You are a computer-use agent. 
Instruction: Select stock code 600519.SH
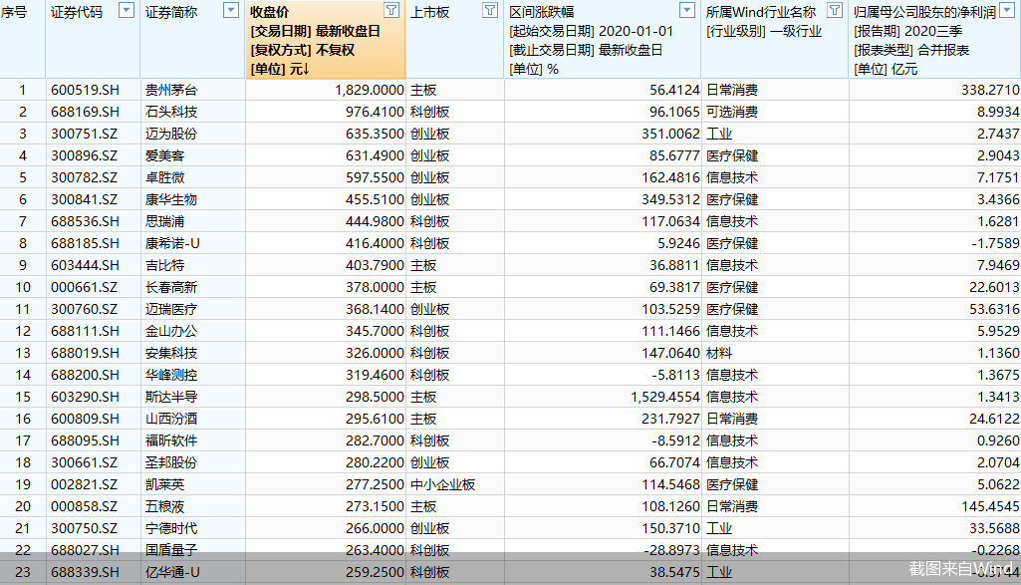coord(86,90)
